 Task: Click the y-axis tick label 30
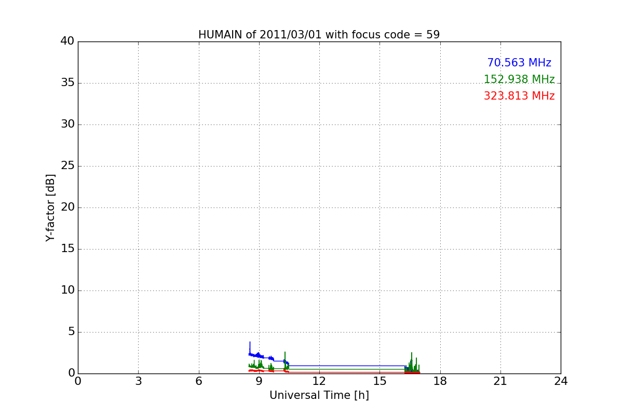[67, 125]
